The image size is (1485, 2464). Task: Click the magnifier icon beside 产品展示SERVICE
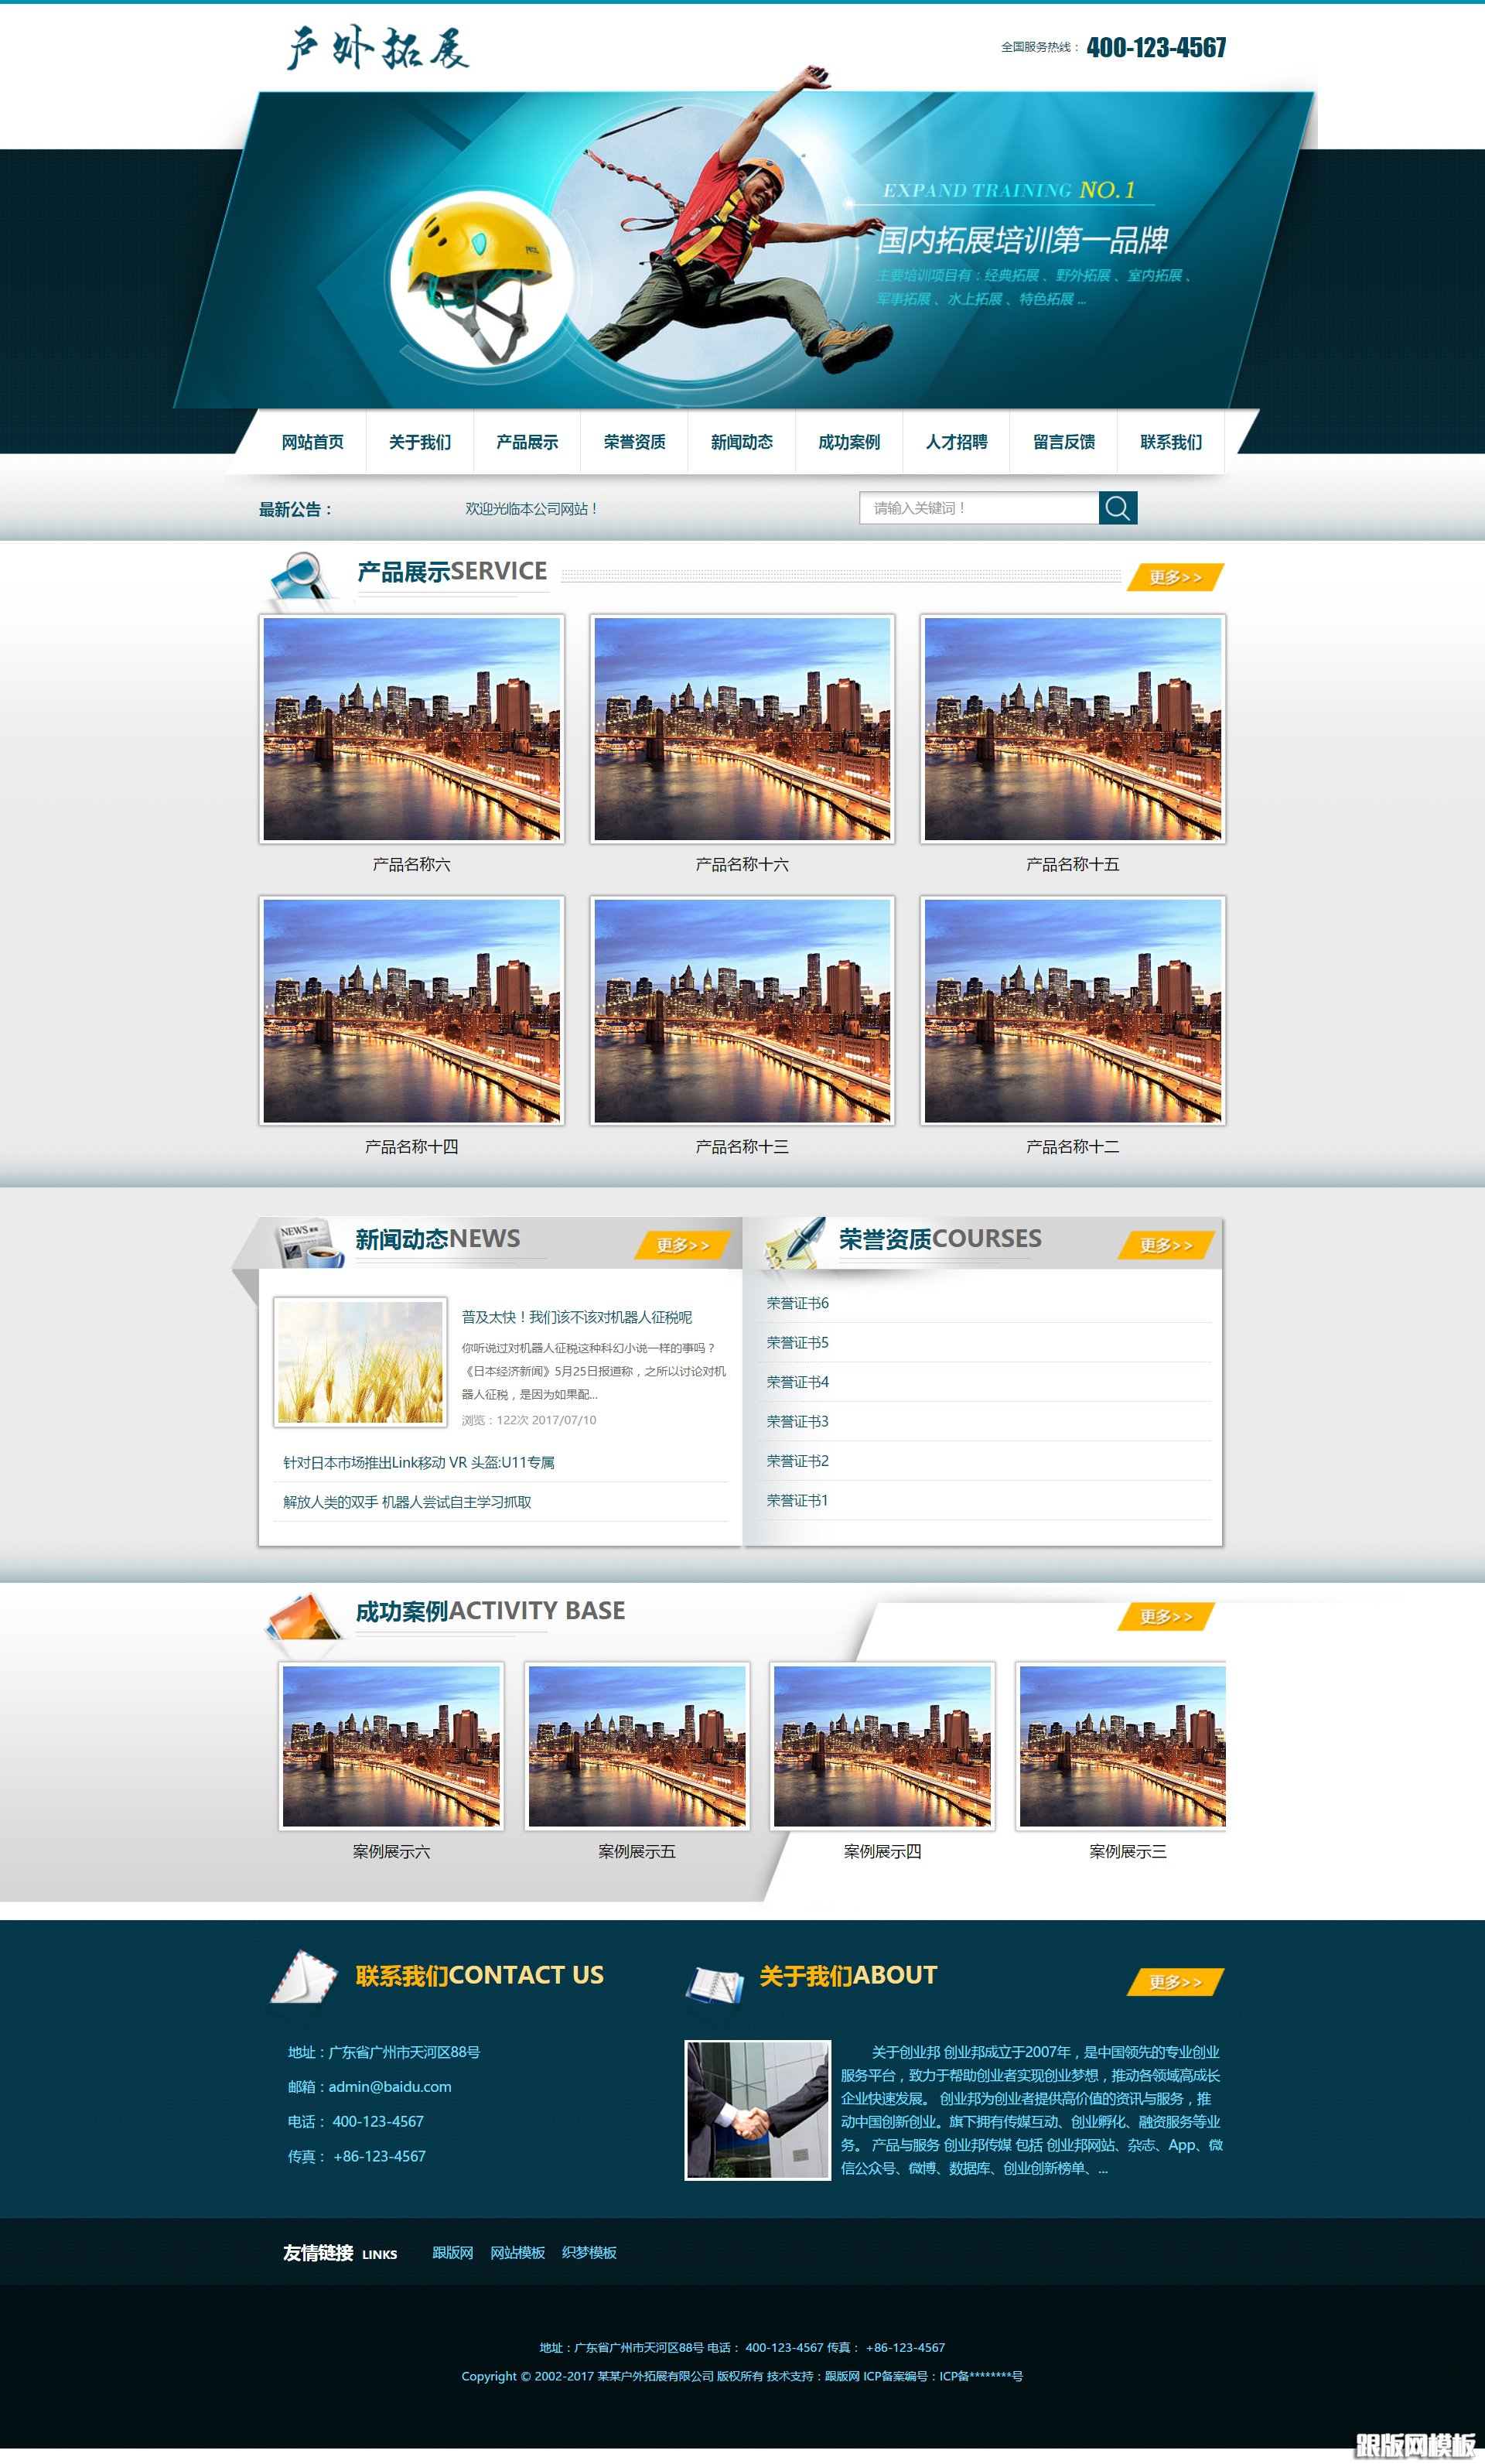[300, 578]
